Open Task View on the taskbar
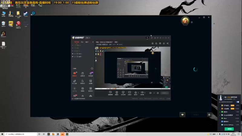This screenshot has width=242, height=136. tap(44, 134)
